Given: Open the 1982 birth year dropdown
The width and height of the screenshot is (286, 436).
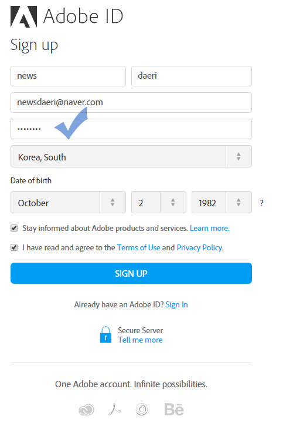Looking at the screenshot, I should 222,202.
